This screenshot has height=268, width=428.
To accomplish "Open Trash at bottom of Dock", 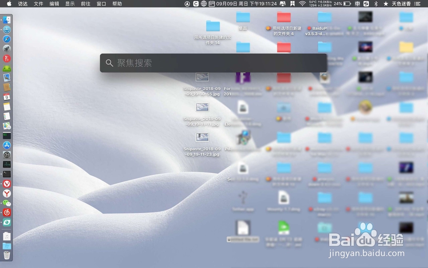I will [x=7, y=255].
